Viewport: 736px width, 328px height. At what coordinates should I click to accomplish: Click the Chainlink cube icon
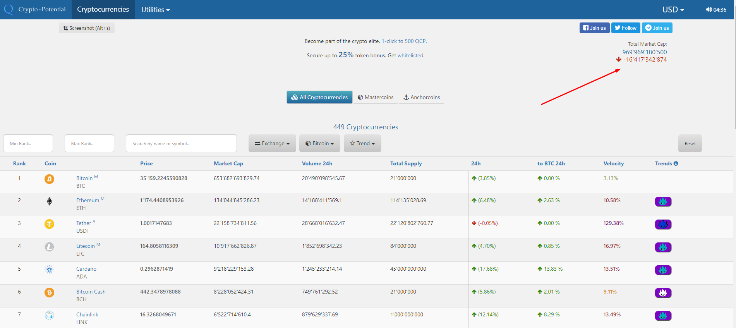pos(49,315)
